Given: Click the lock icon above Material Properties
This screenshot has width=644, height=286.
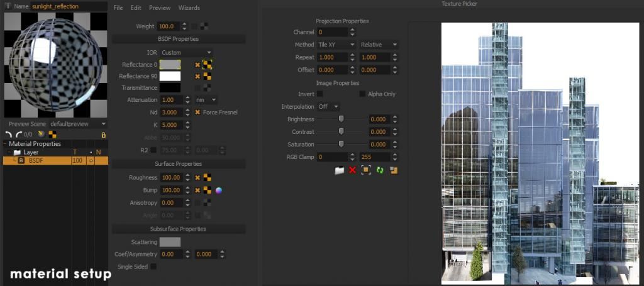Looking at the screenshot, I should (x=104, y=135).
